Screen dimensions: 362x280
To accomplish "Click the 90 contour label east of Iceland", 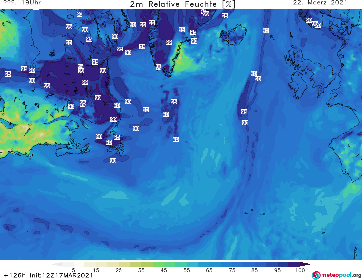I will pos(265,30).
